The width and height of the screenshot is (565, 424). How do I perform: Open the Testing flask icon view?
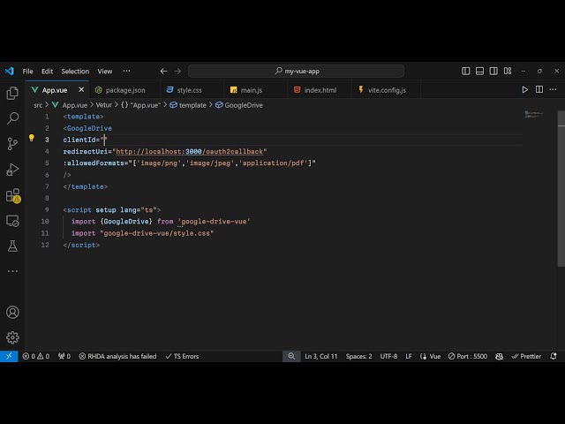[12, 246]
